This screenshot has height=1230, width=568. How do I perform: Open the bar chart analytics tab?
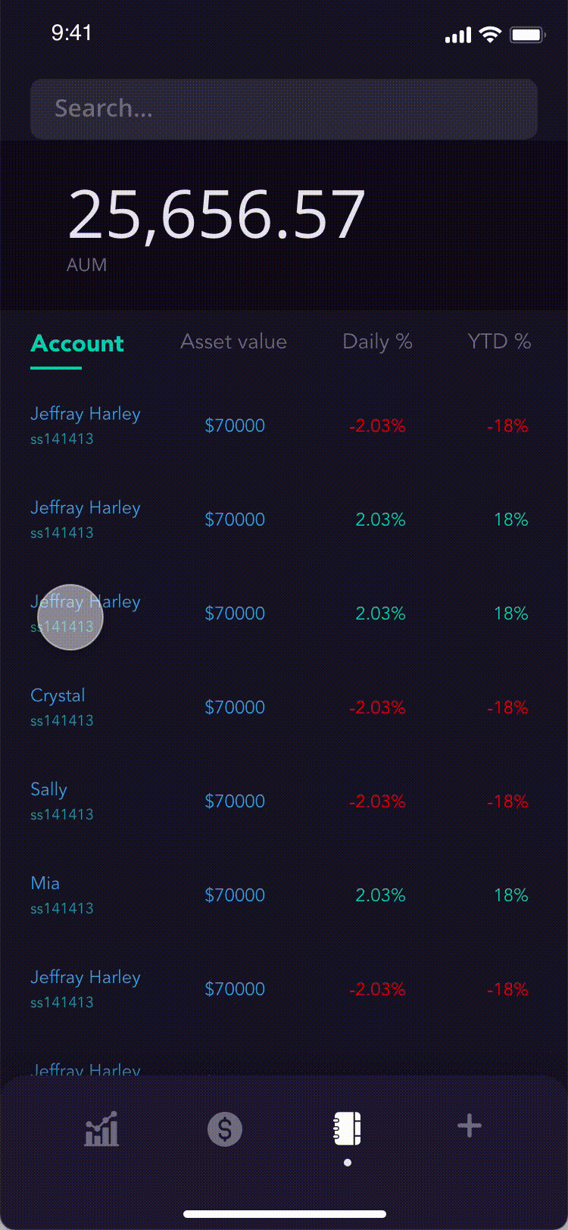(x=101, y=1129)
